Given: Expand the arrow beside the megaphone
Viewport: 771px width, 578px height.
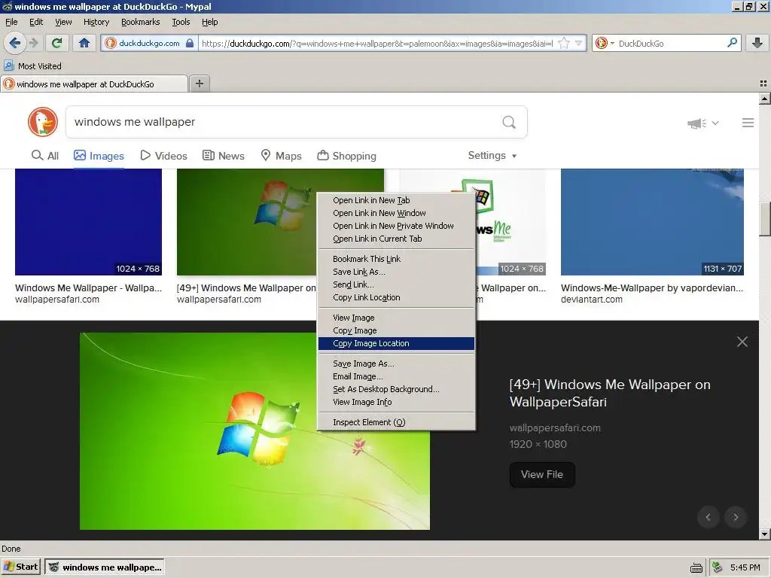Looking at the screenshot, I should point(715,123).
